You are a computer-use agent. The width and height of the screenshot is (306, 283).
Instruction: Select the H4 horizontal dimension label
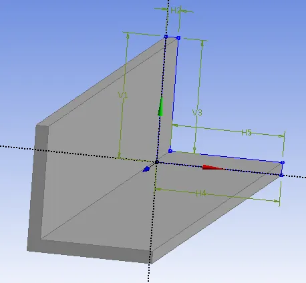click(x=201, y=194)
